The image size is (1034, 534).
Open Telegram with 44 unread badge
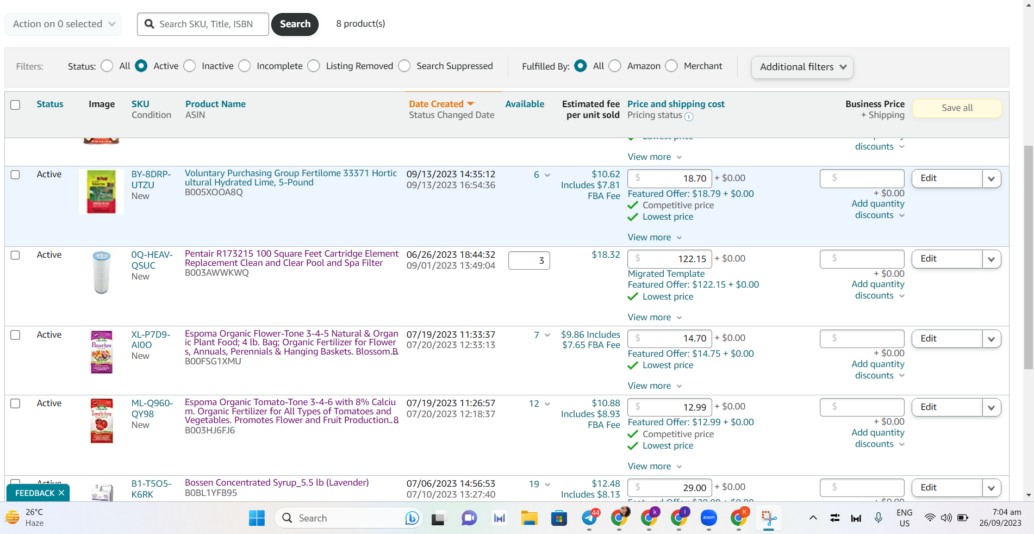[590, 518]
